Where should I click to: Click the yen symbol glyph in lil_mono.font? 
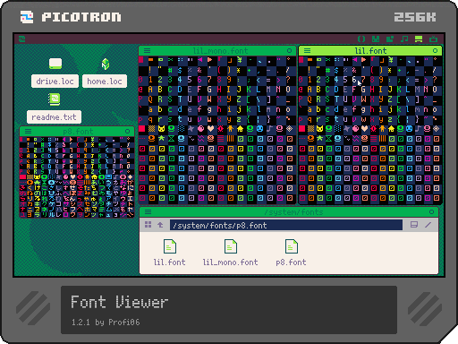tap(240, 60)
